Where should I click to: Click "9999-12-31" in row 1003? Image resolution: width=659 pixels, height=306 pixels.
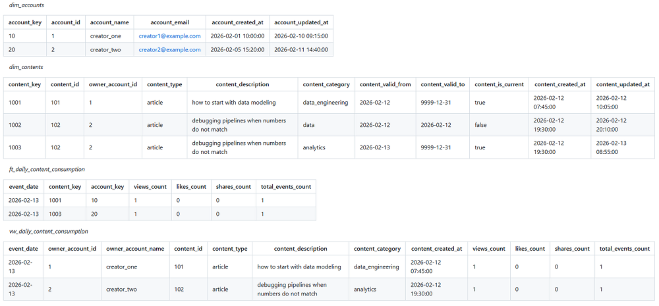pos(436,147)
